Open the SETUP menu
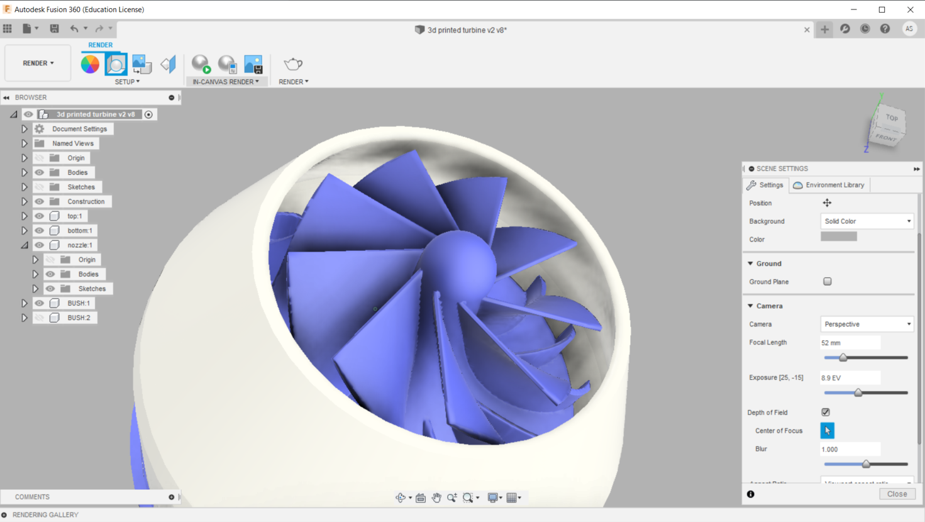 click(127, 82)
